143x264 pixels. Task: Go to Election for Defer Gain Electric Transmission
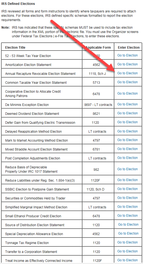coord(128,122)
